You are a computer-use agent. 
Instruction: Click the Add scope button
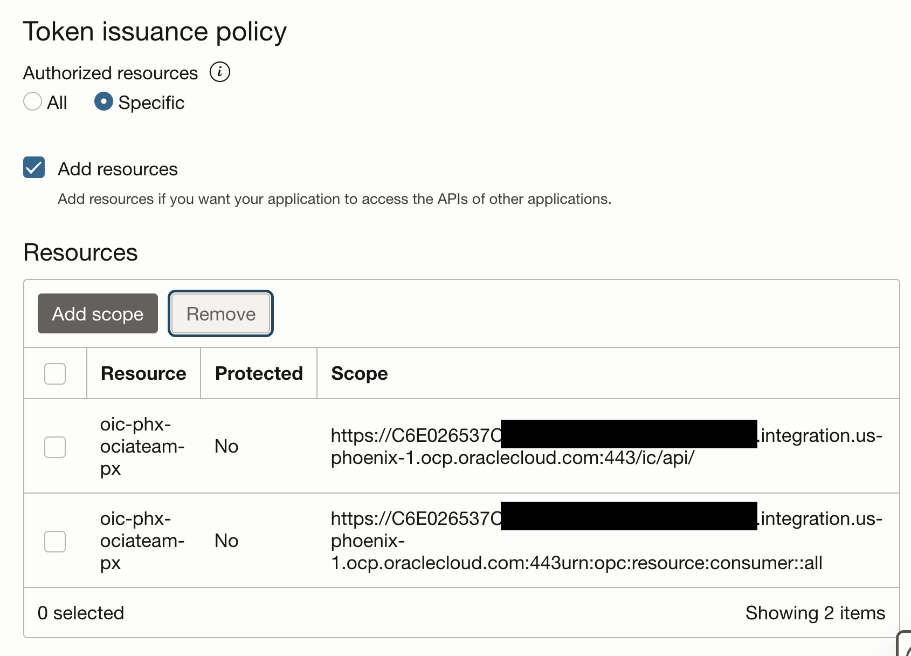point(98,313)
